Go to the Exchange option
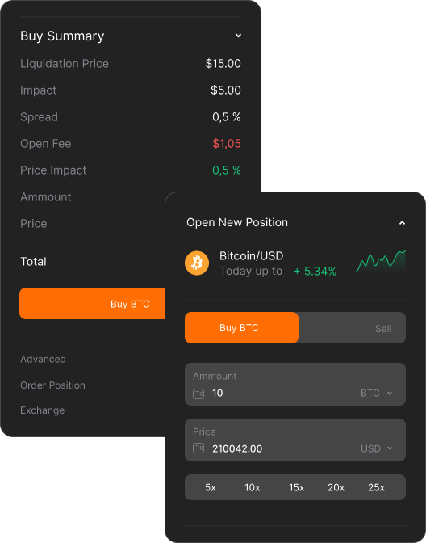The image size is (426, 543). point(42,410)
